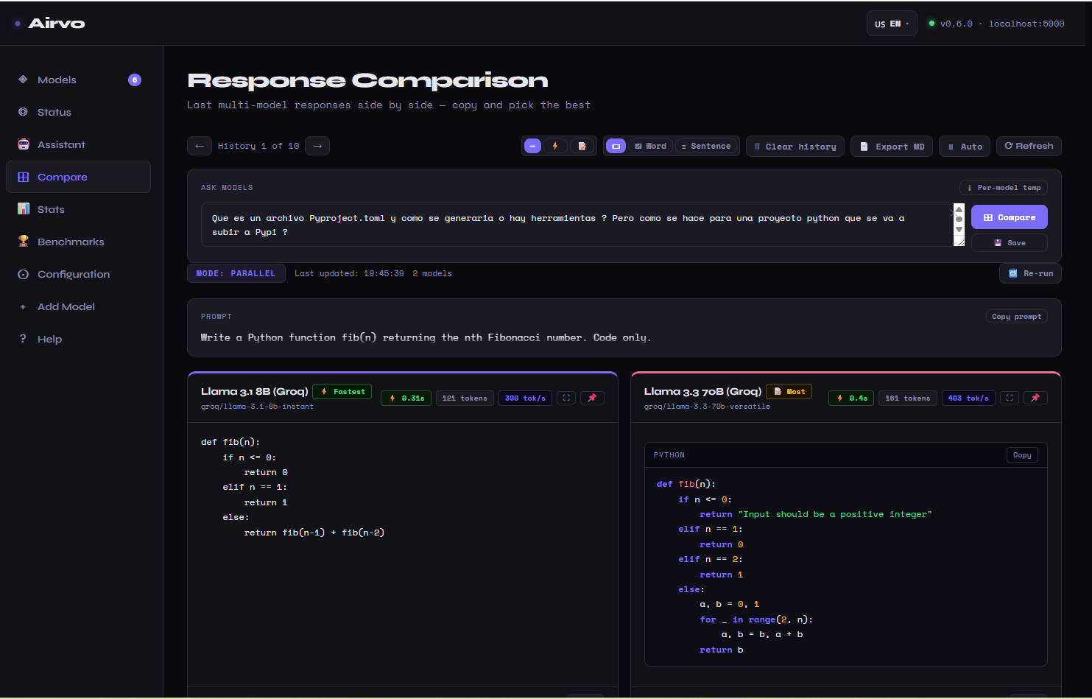Click the Most badge on Llama 3.3 70B
The height and width of the screenshot is (699, 1092).
789,392
